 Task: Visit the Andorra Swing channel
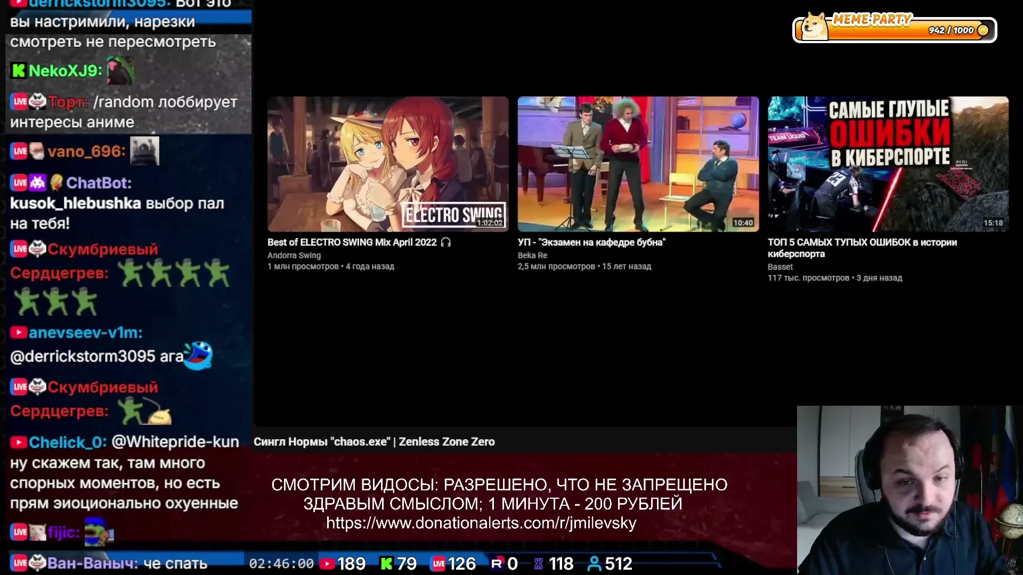294,256
